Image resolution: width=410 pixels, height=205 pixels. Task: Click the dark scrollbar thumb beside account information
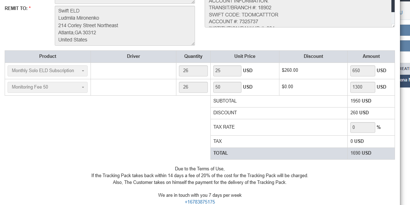[393, 6]
